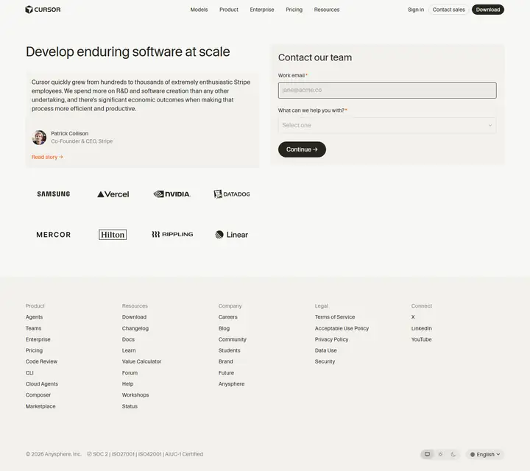Open Blog footer link
This screenshot has width=530, height=471.
224,328
